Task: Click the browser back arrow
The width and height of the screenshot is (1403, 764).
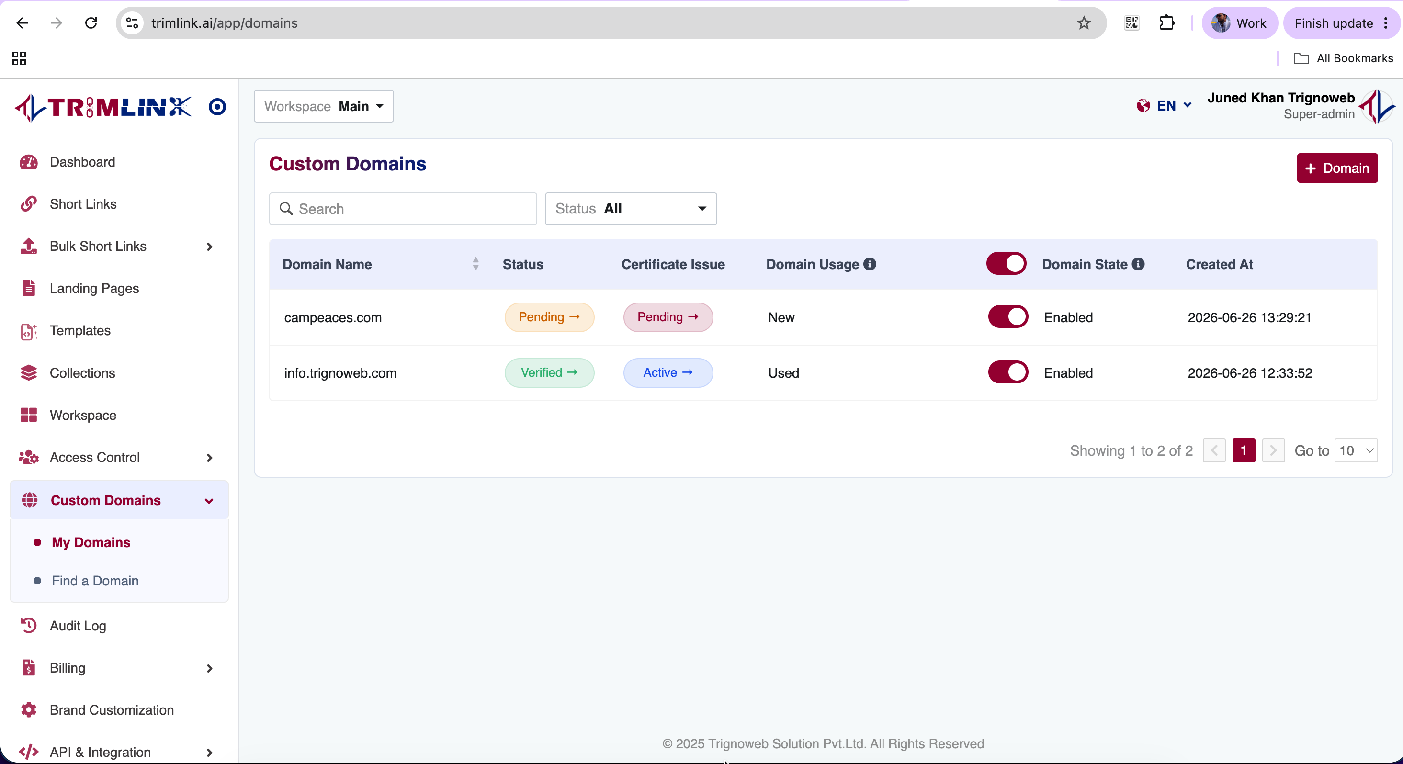Action: (x=23, y=23)
